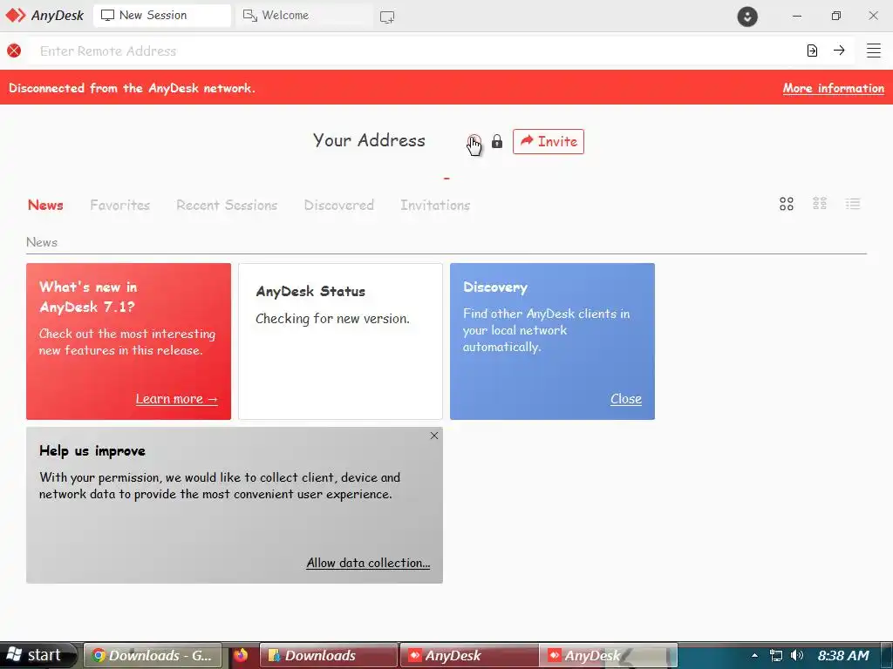Open the Recent Sessions tab
Image resolution: width=893 pixels, height=669 pixels.
point(227,205)
